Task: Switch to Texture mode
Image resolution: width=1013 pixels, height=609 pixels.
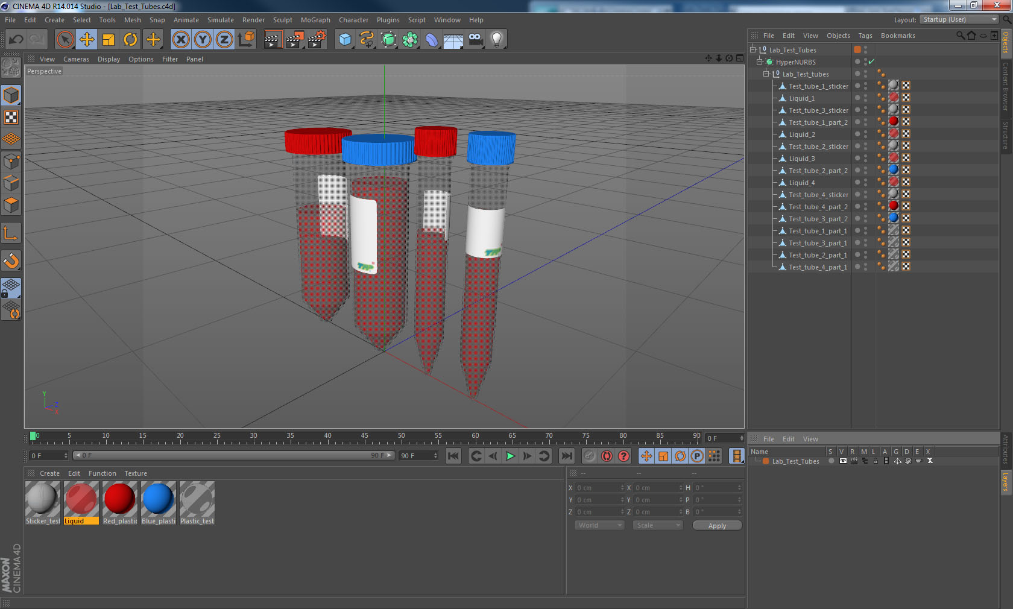Action: pos(11,117)
